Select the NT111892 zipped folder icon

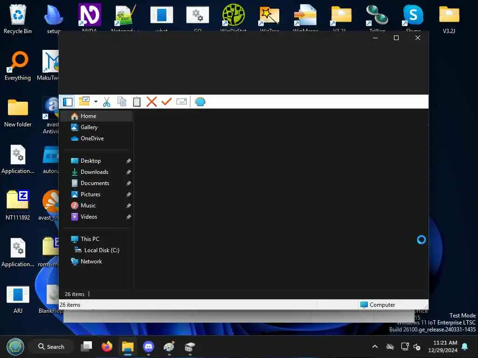[18, 206]
